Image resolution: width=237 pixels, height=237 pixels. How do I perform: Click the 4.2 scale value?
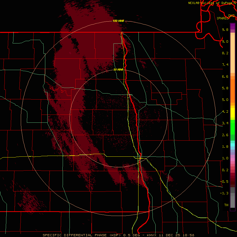(x=225, y=112)
